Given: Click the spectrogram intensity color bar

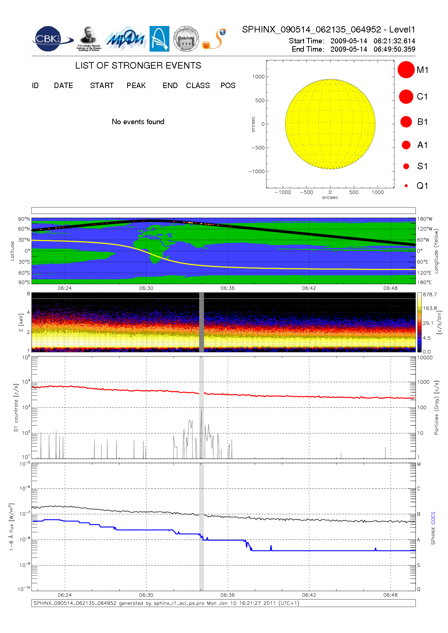Looking at the screenshot, I should pos(419,322).
